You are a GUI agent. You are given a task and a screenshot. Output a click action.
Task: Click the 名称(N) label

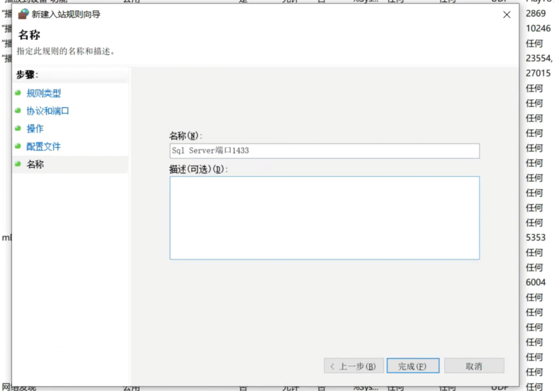(185, 136)
